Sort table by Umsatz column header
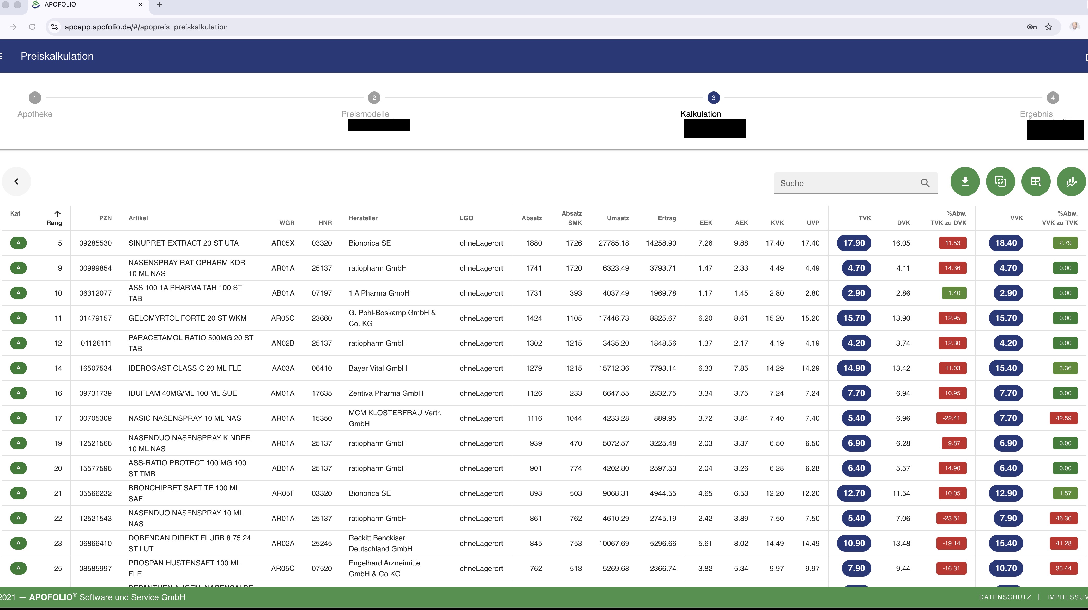This screenshot has width=1088, height=610. pyautogui.click(x=618, y=218)
